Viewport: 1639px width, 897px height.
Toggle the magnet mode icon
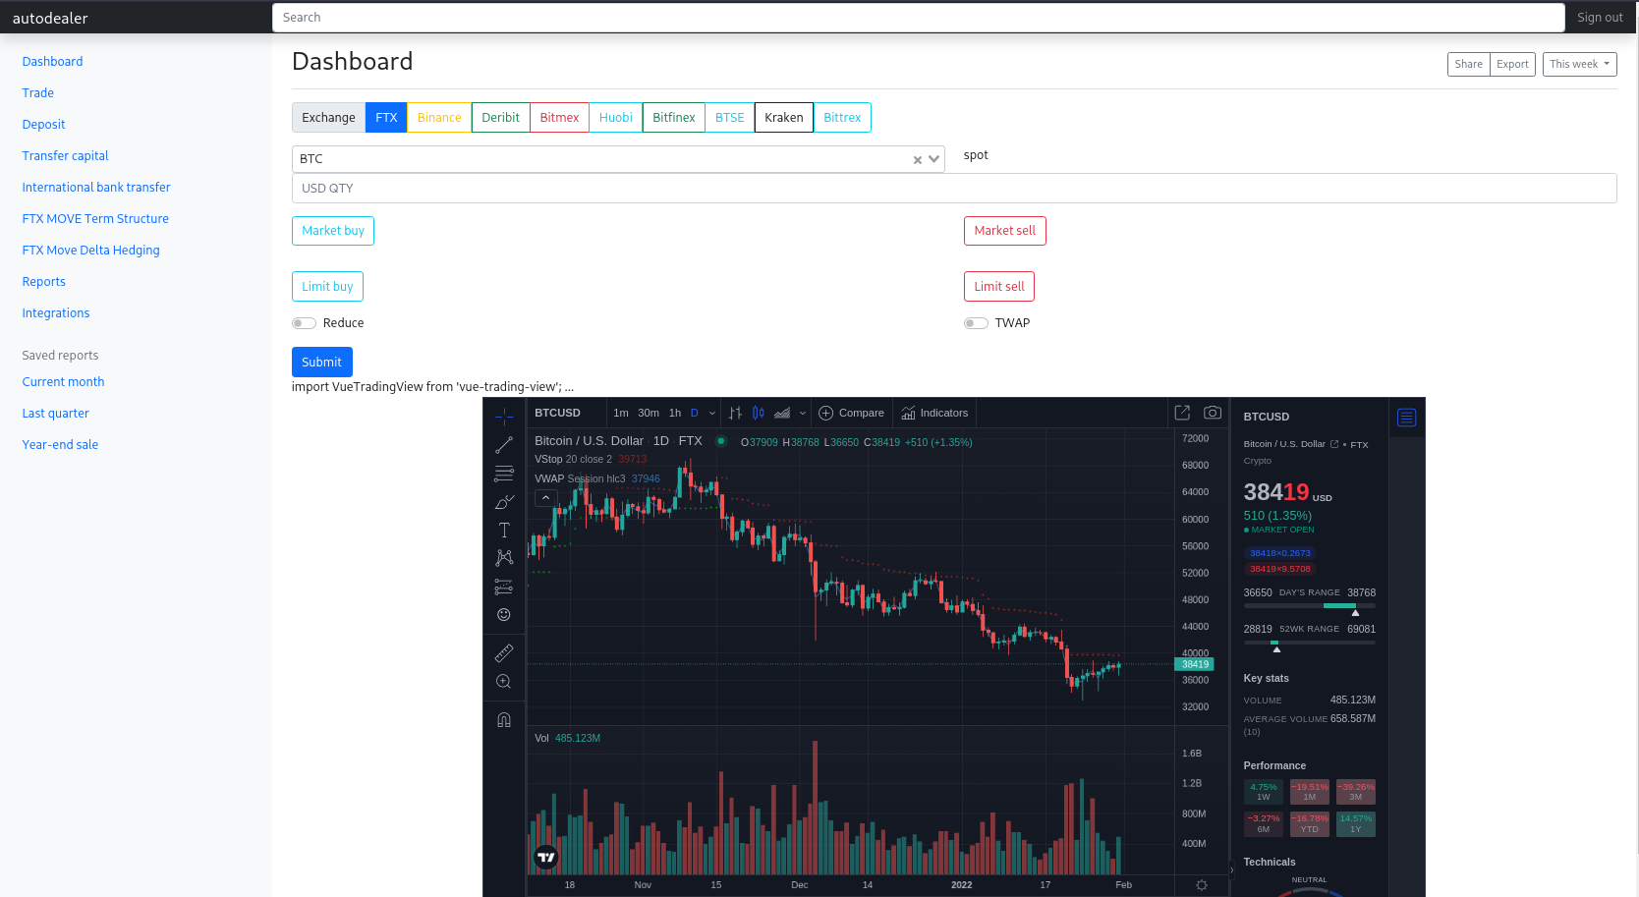tap(504, 719)
